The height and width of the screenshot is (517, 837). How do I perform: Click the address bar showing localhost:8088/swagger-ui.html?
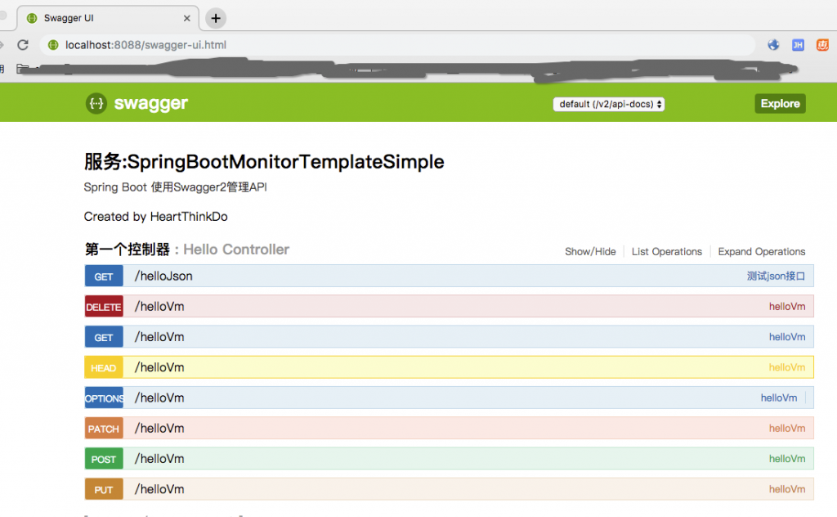click(397, 45)
